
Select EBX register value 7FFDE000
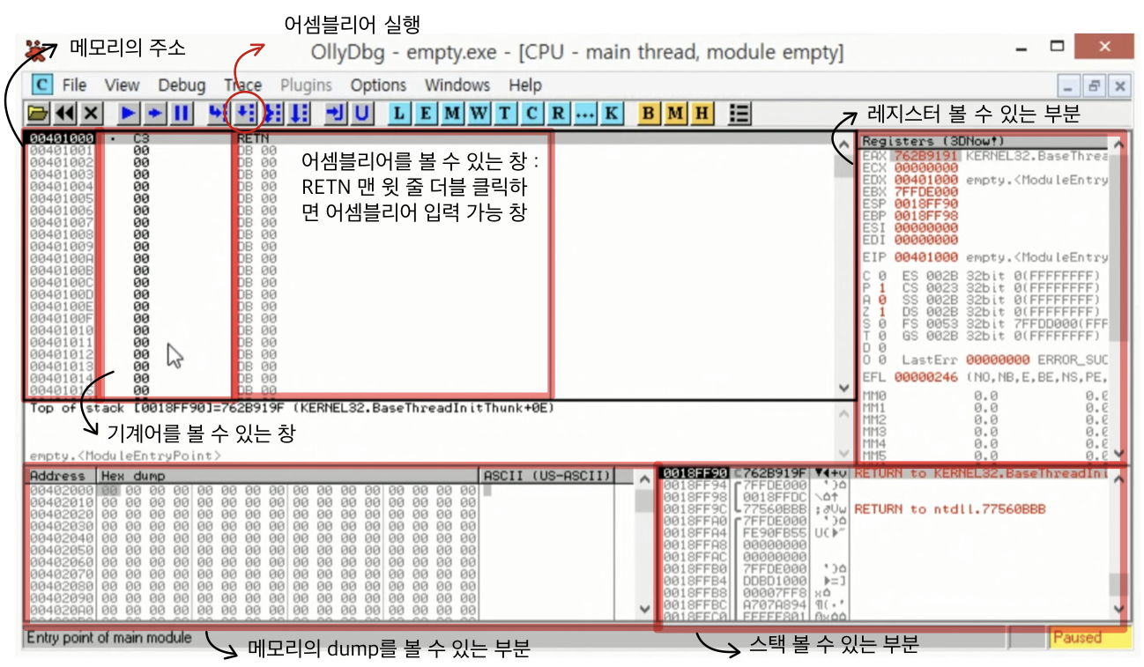click(925, 190)
